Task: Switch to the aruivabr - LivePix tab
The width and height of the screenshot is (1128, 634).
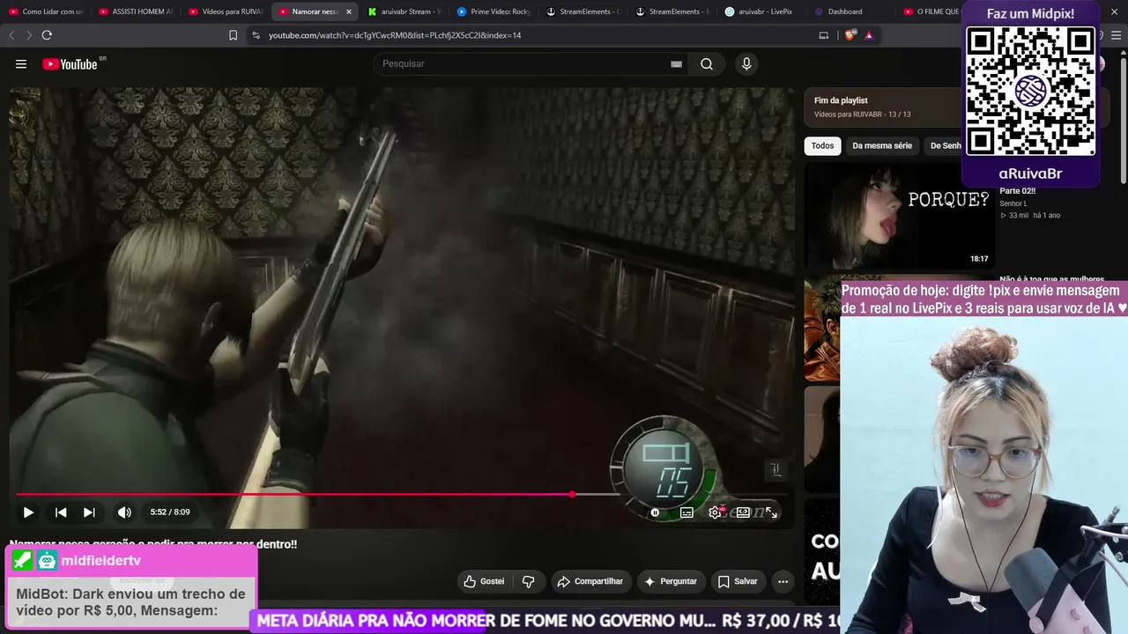Action: click(763, 11)
